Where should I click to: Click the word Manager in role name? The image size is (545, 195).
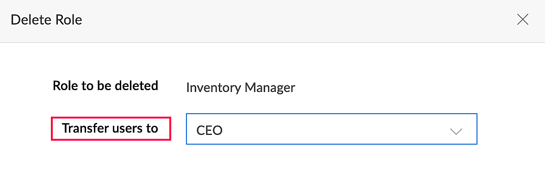coord(270,87)
